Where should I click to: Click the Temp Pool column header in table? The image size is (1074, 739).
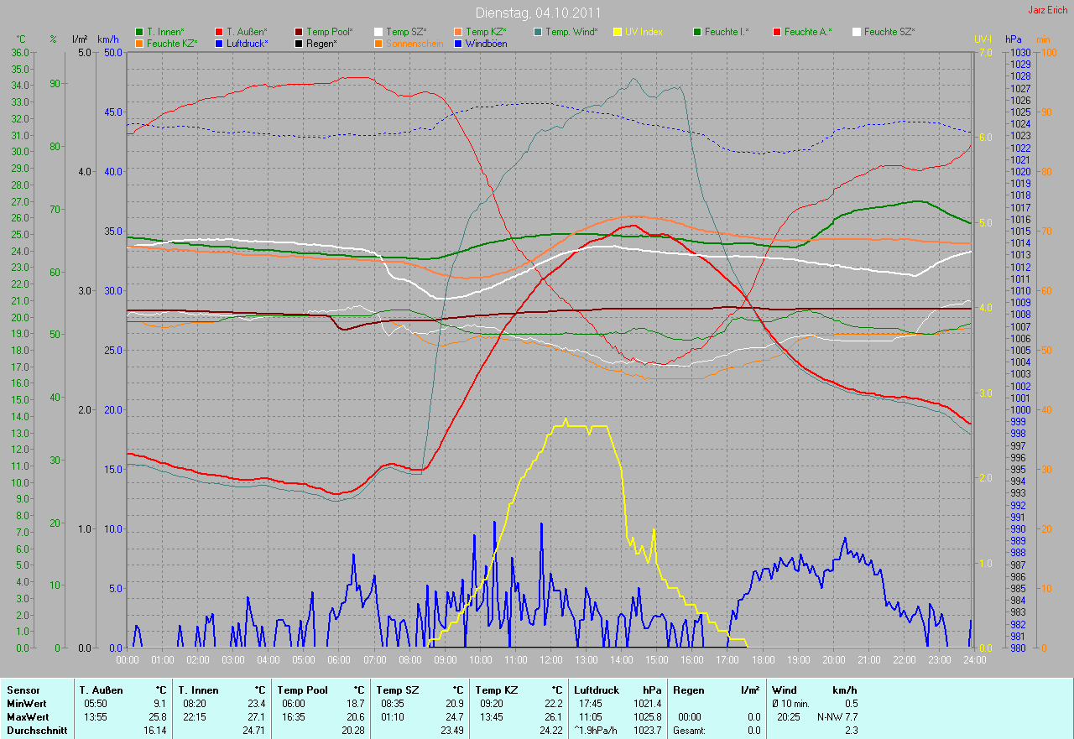pyautogui.click(x=304, y=690)
